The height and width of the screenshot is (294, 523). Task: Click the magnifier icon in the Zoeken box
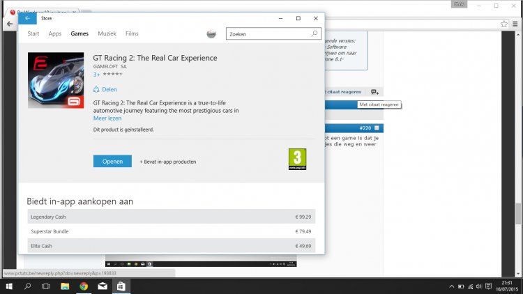(314, 33)
